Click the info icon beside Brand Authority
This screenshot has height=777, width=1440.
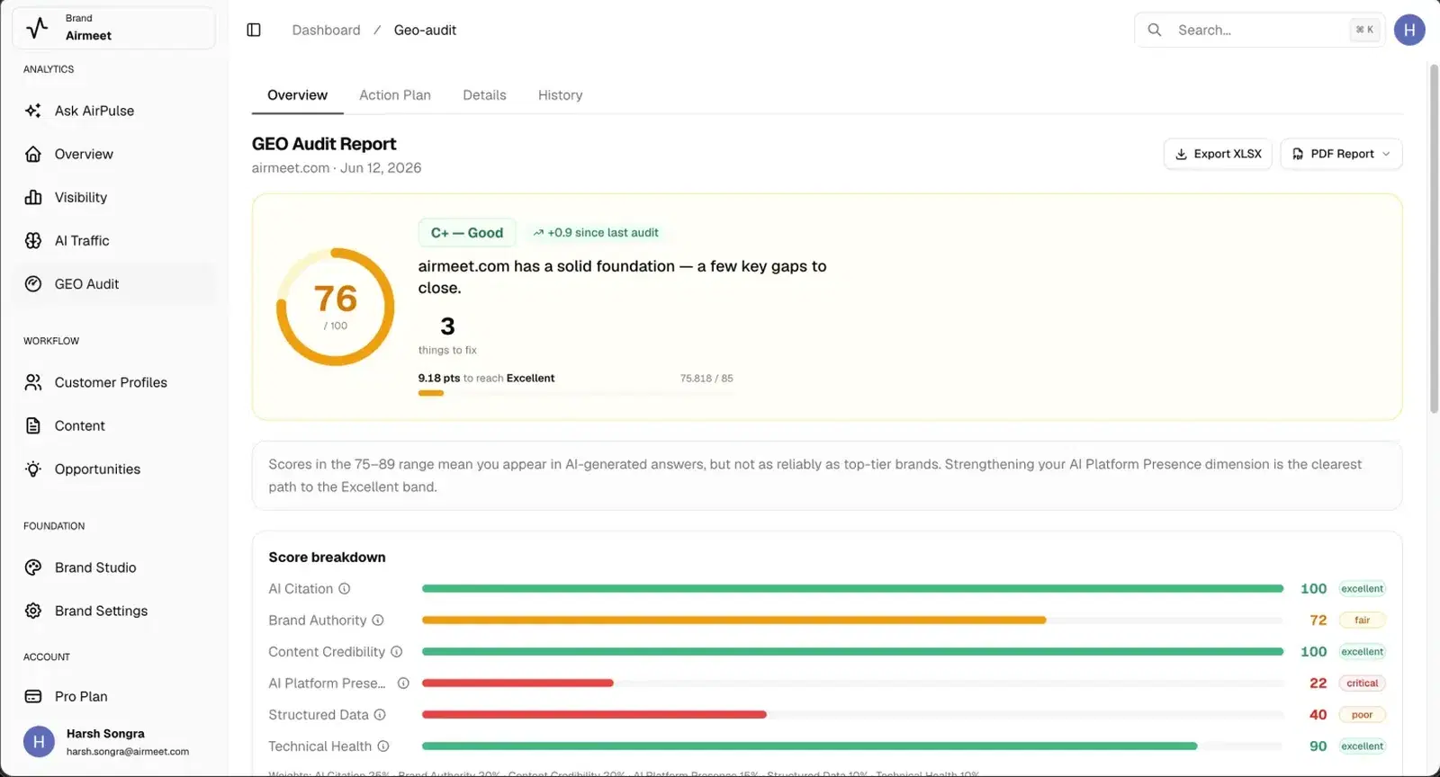pos(378,621)
